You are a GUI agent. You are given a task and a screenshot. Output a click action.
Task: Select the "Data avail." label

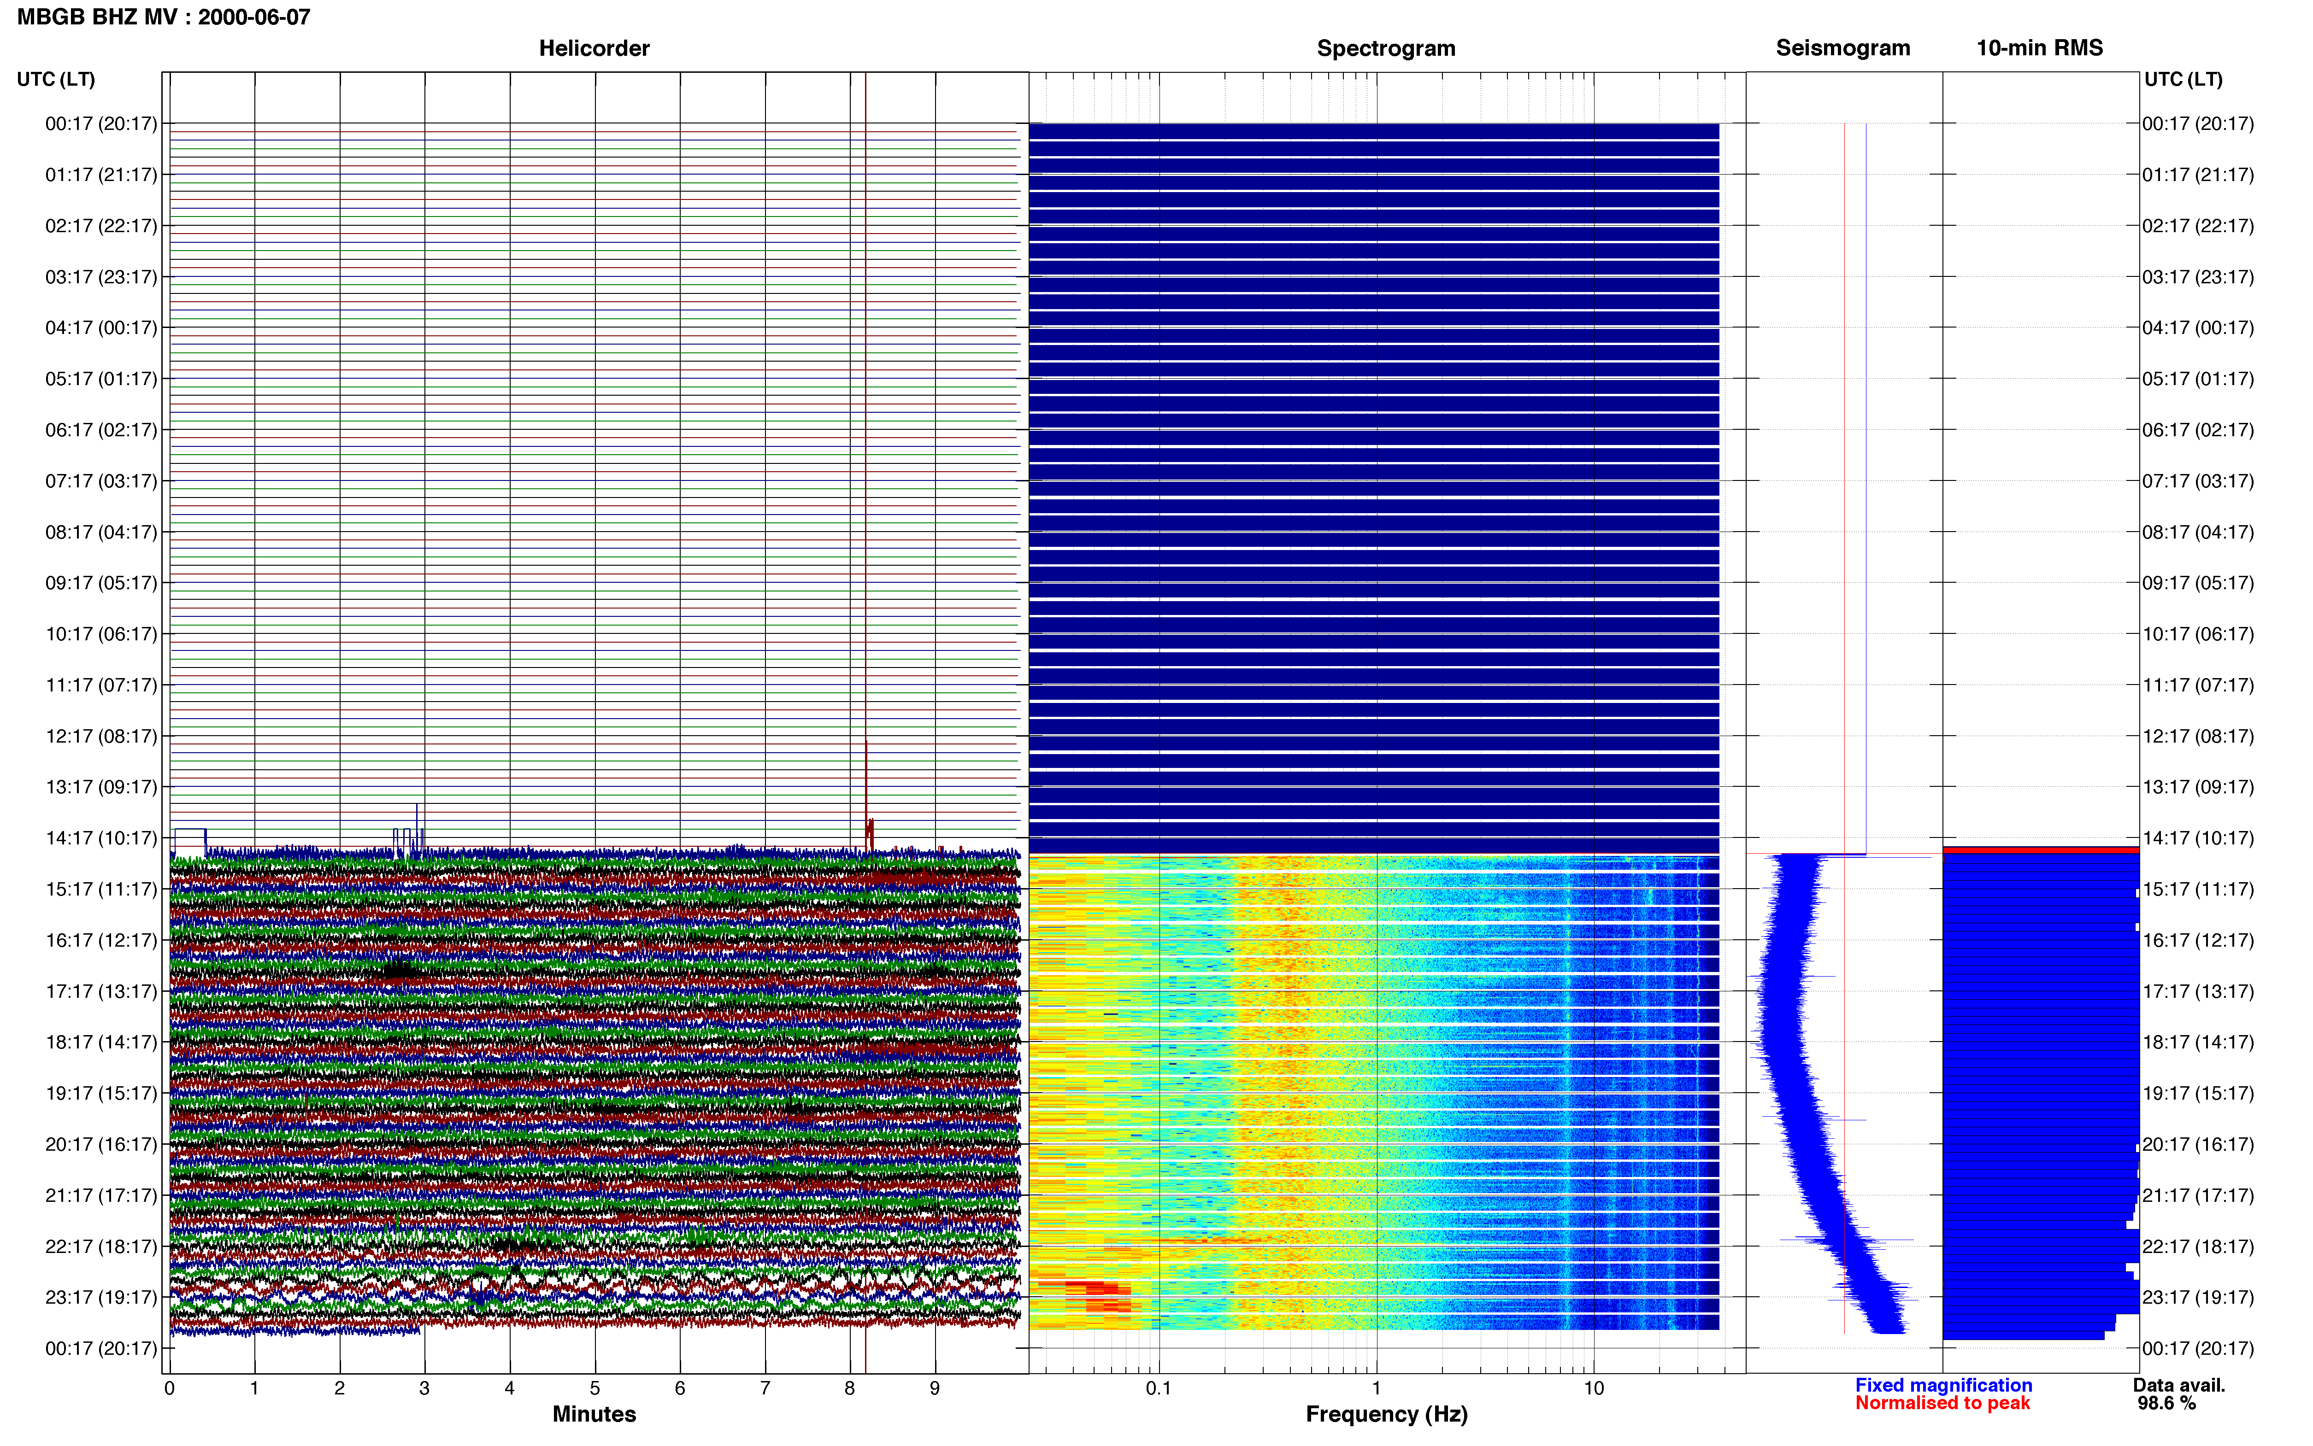pos(2179,1386)
